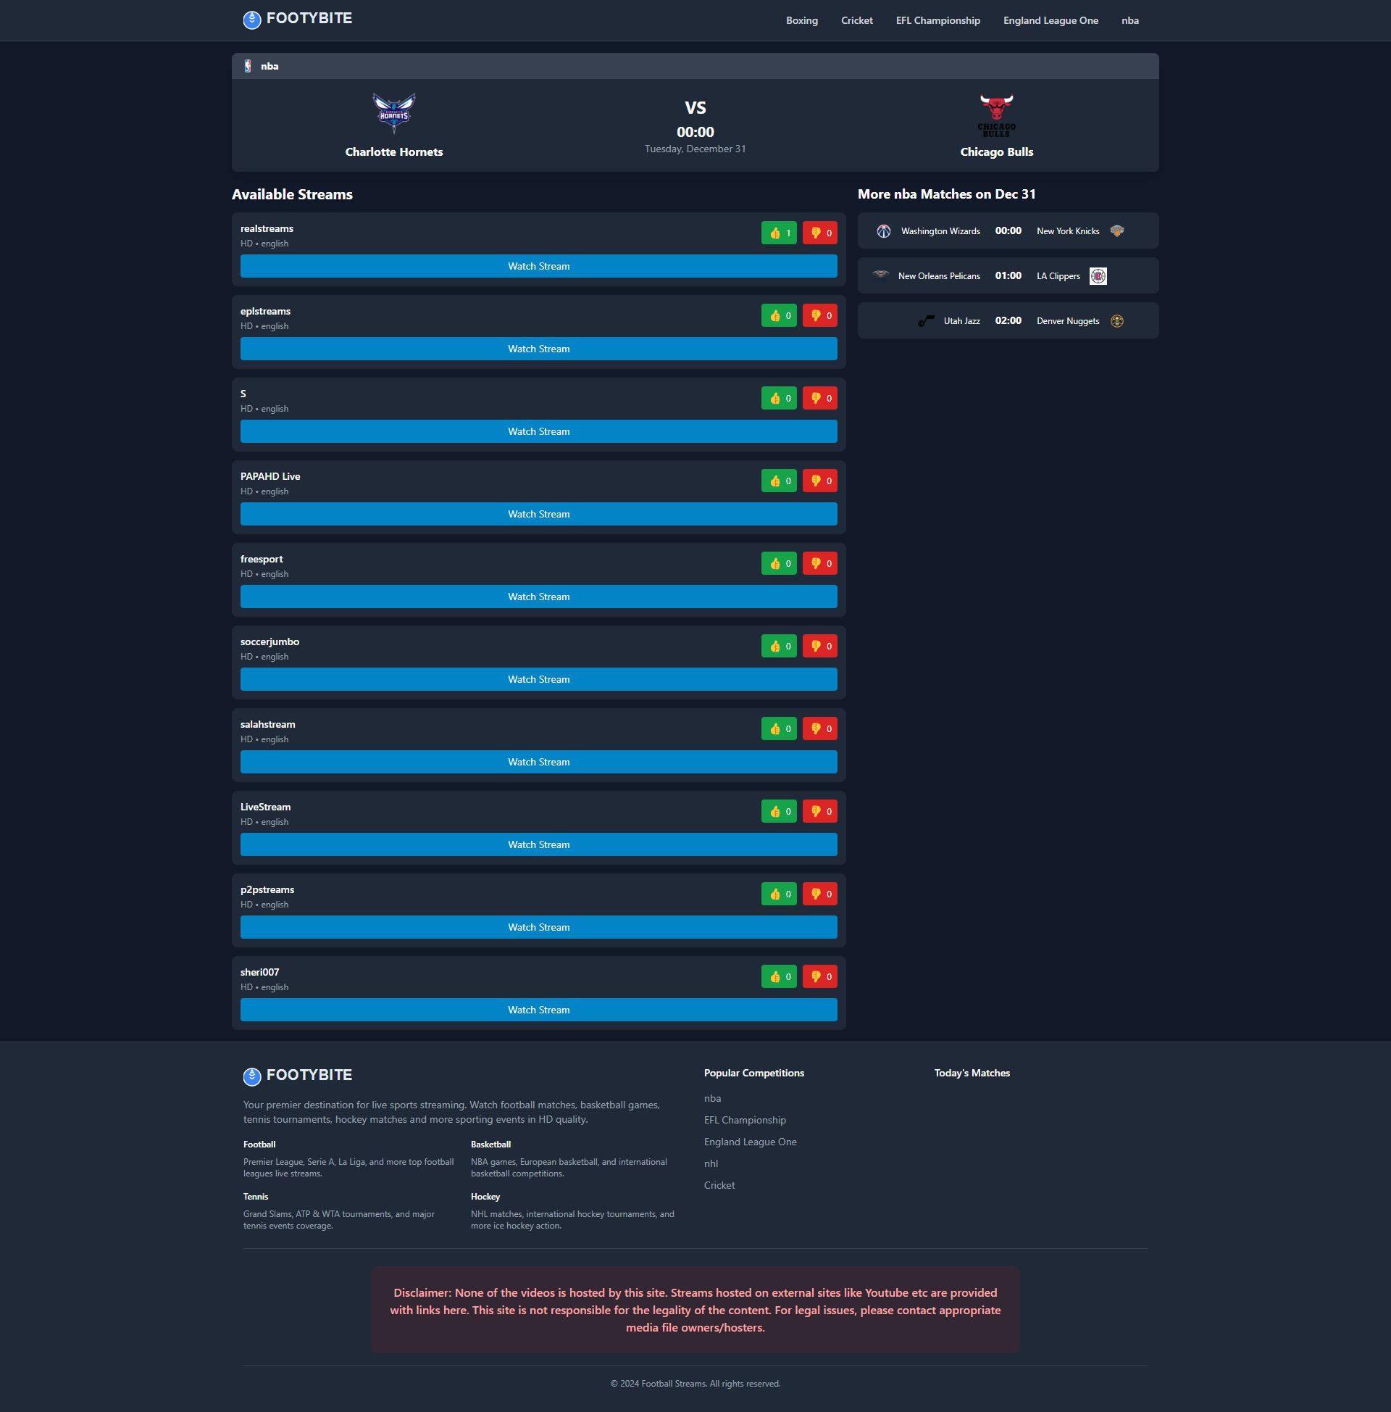Upvote the eplstreams stream
Viewport: 1391px width, 1412px height.
pyautogui.click(x=779, y=316)
